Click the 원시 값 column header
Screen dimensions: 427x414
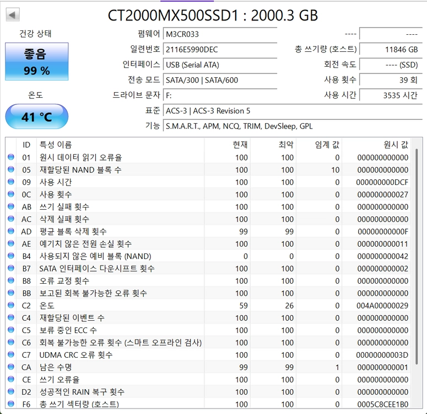coord(376,145)
